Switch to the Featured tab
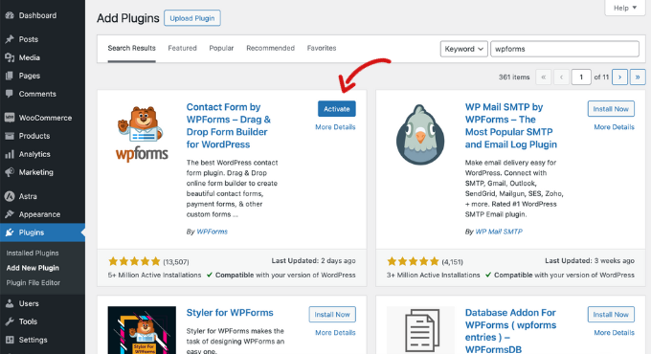 [182, 48]
